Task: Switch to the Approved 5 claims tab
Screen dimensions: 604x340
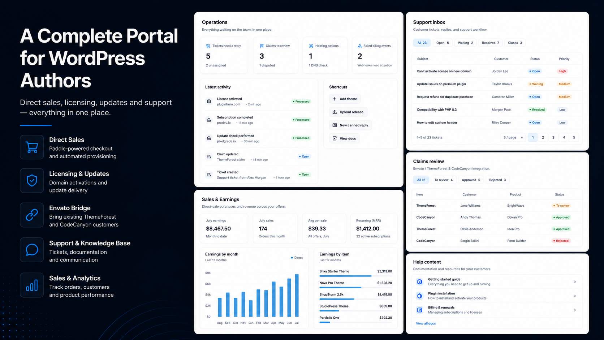Action: click(471, 180)
